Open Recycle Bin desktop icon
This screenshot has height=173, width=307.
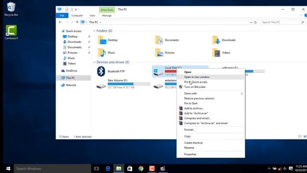click(x=11, y=9)
